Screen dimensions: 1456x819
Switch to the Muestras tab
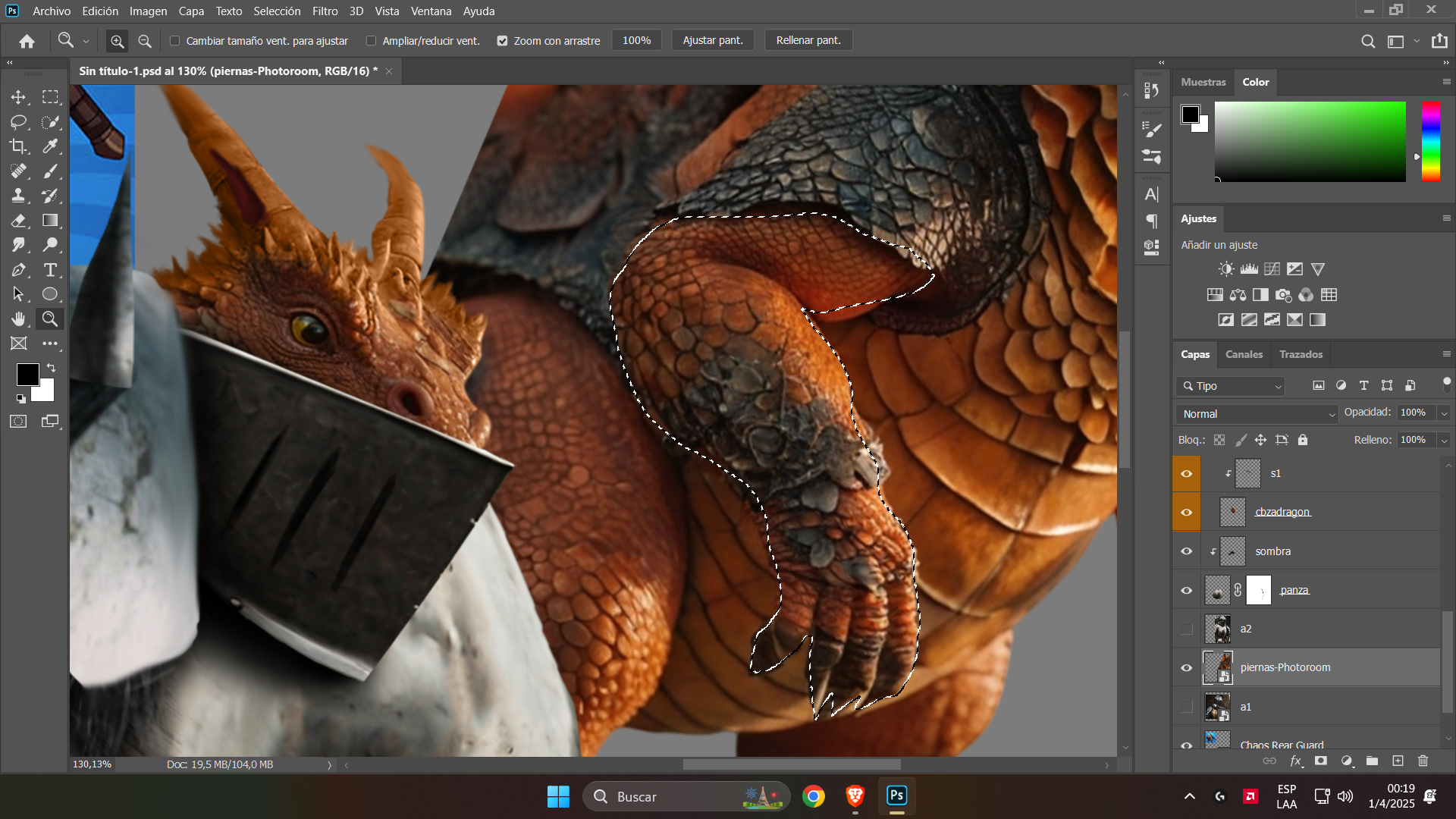(x=1203, y=82)
